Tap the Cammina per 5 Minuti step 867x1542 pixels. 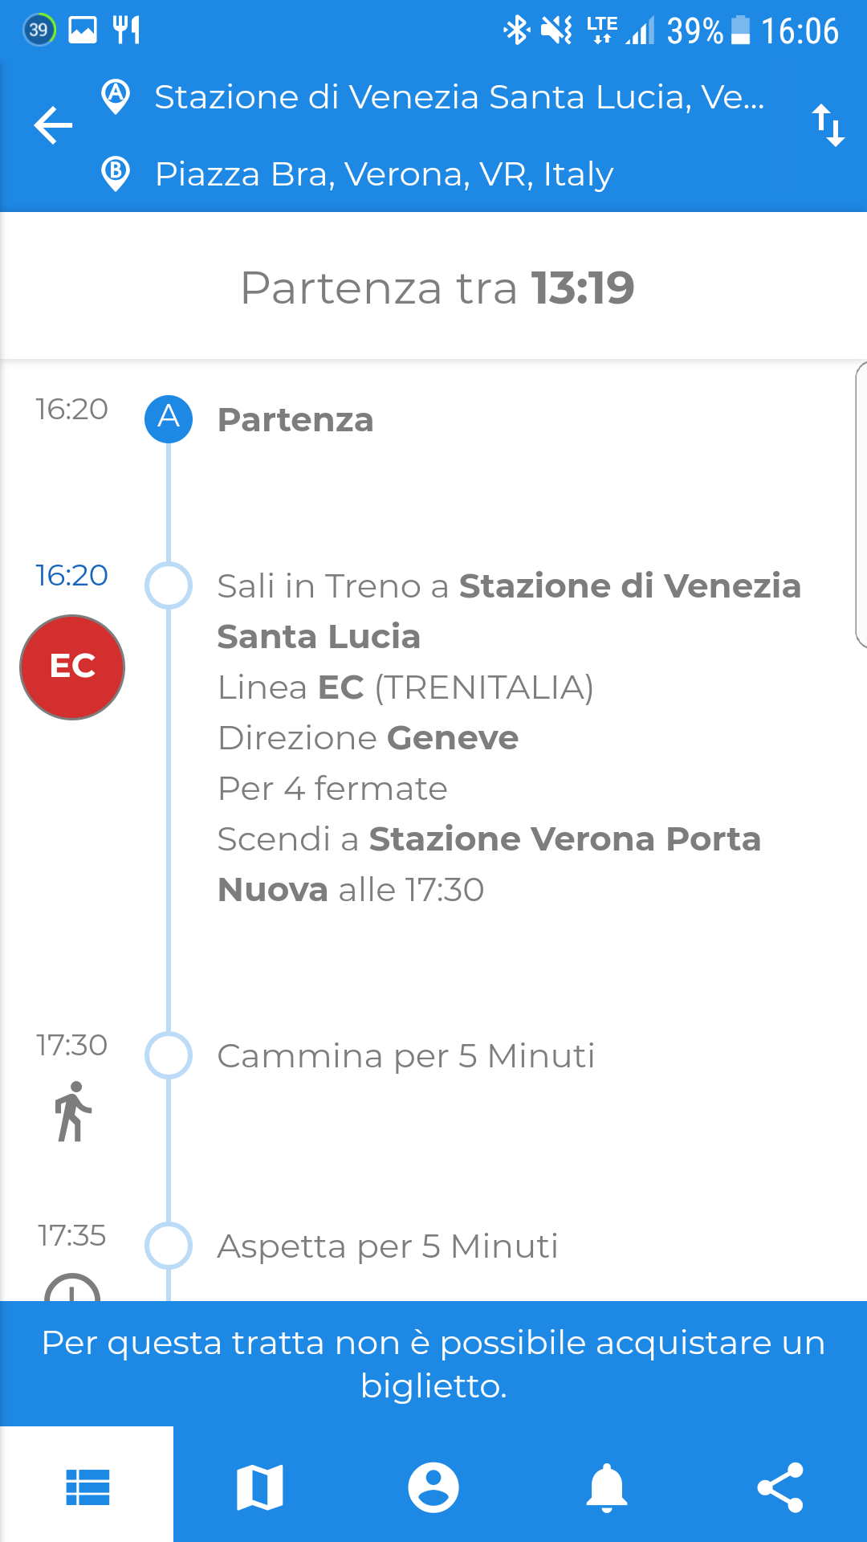405,1056
